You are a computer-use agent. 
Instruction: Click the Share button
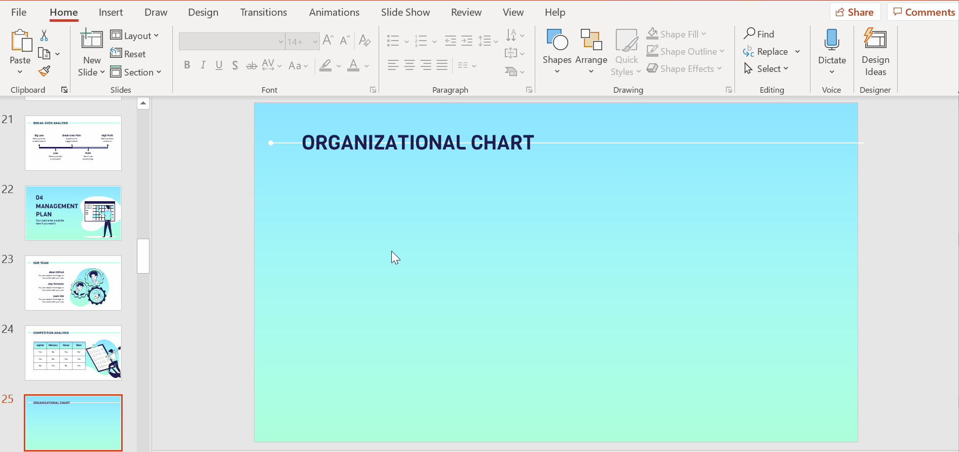click(855, 12)
